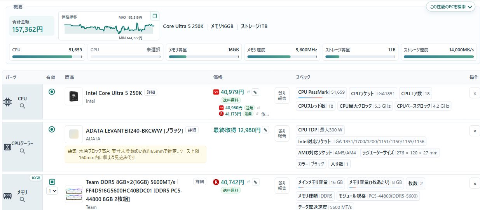The width and height of the screenshot is (480, 210).
Task: Open external link icon next to 40,742円
Action: coord(248,182)
